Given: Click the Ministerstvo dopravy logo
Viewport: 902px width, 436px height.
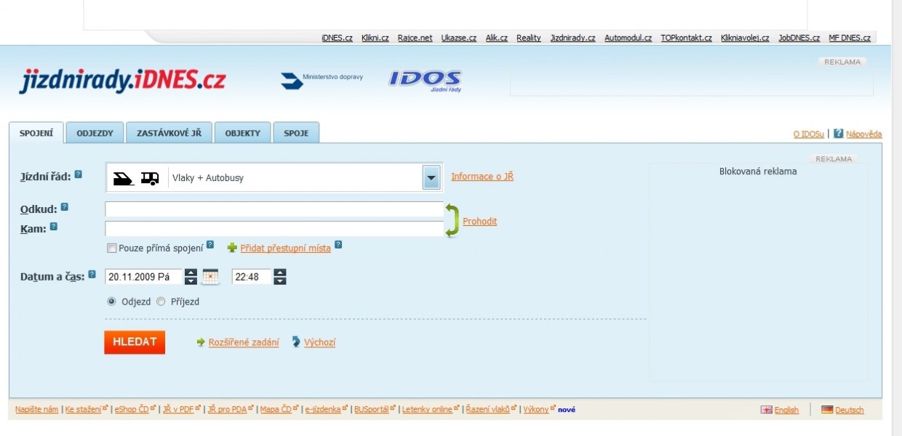Looking at the screenshot, I should tap(322, 80).
